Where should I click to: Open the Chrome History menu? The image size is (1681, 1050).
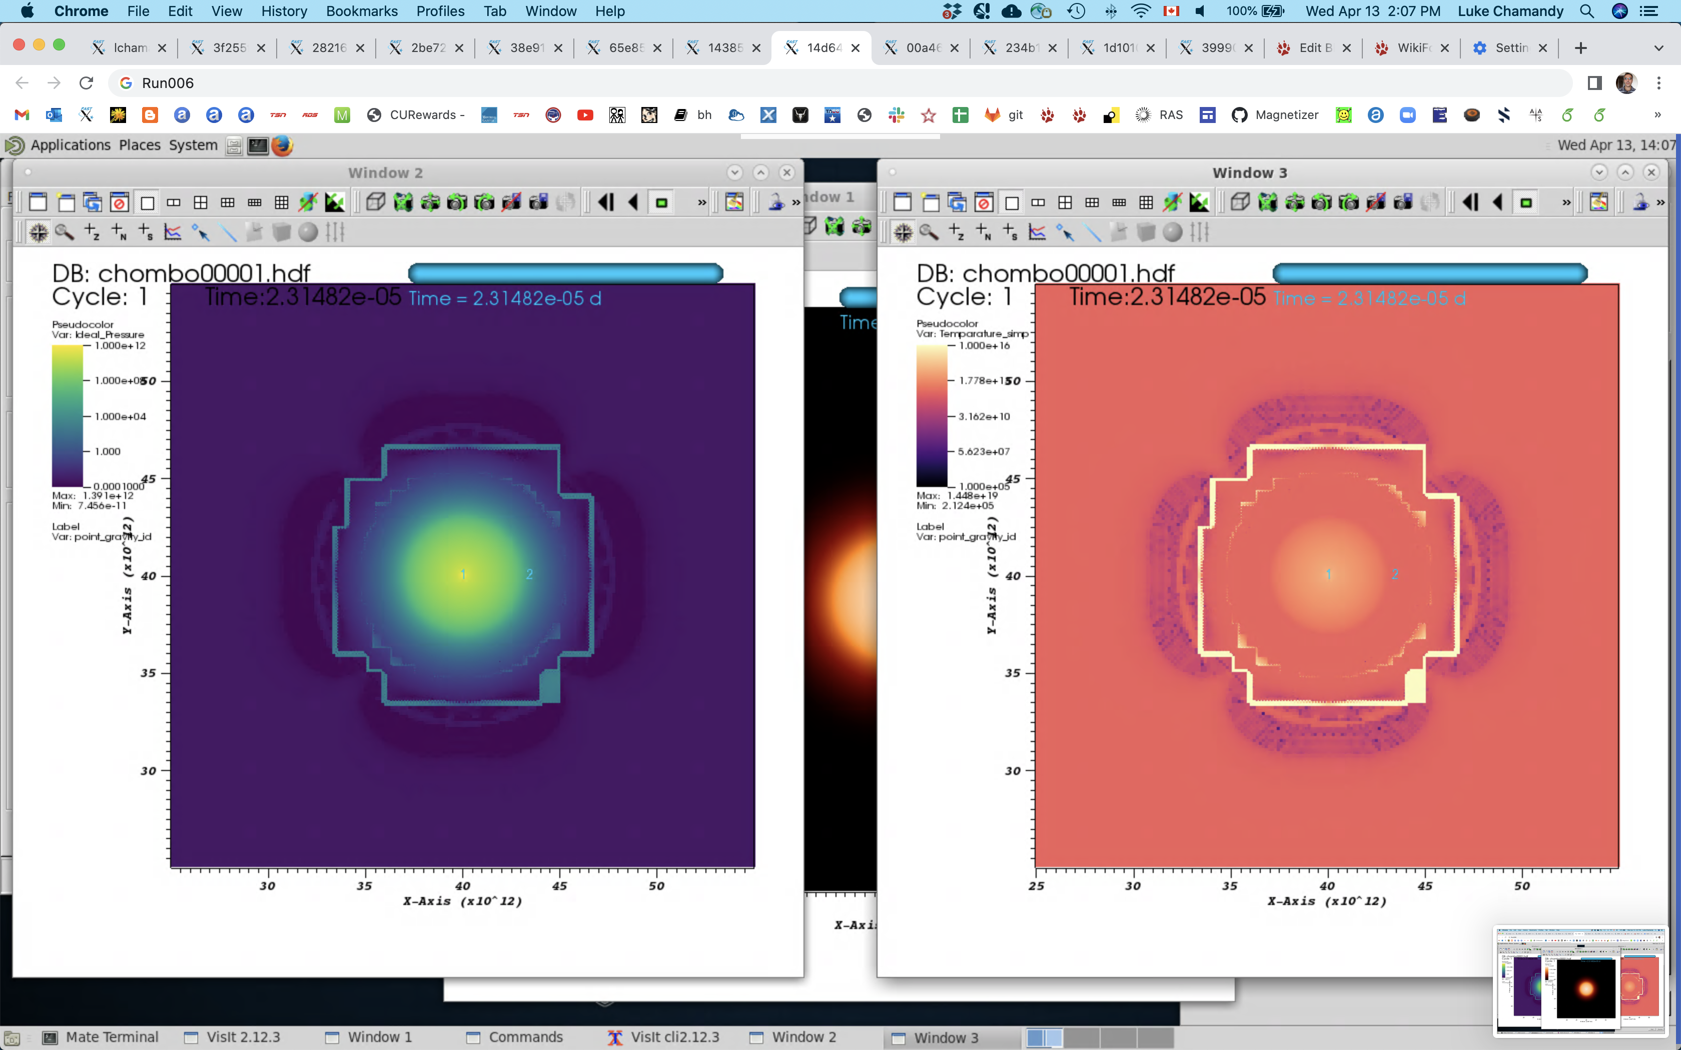(x=284, y=11)
